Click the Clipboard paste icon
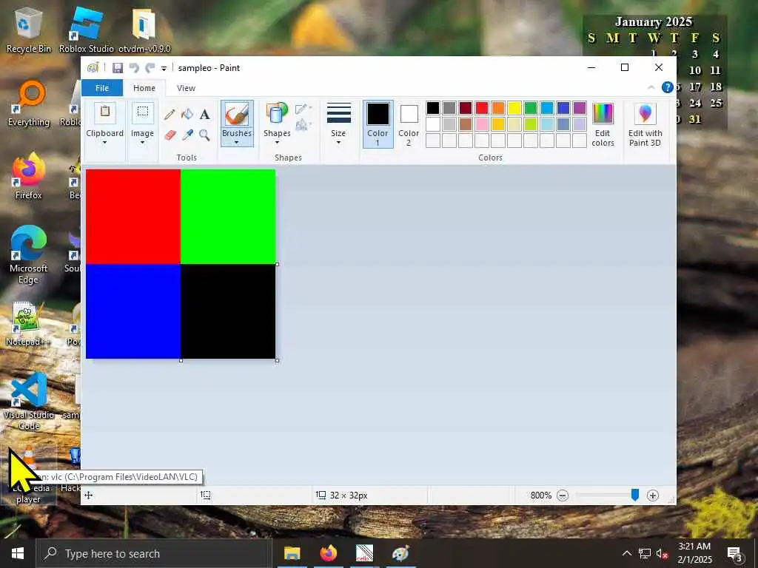The width and height of the screenshot is (758, 568). pos(105,113)
